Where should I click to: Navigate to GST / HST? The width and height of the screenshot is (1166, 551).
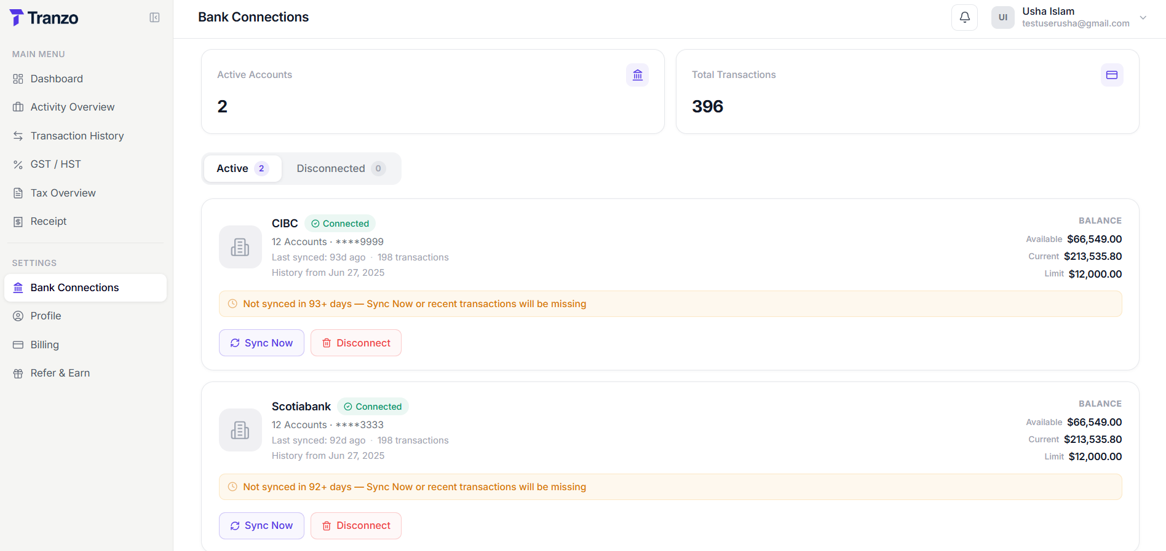click(85, 164)
